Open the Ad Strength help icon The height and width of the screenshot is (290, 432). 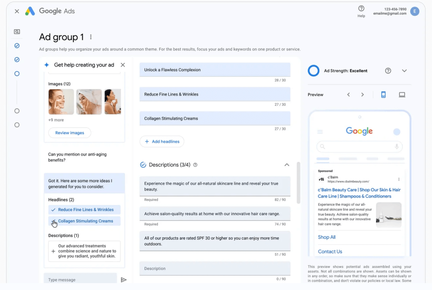tap(388, 71)
